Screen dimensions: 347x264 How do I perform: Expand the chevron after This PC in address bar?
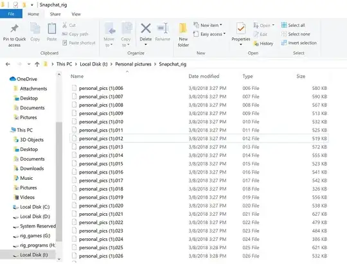click(76, 64)
